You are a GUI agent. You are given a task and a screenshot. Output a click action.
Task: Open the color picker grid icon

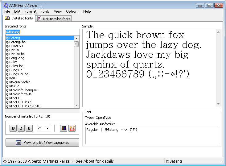tap(64, 128)
